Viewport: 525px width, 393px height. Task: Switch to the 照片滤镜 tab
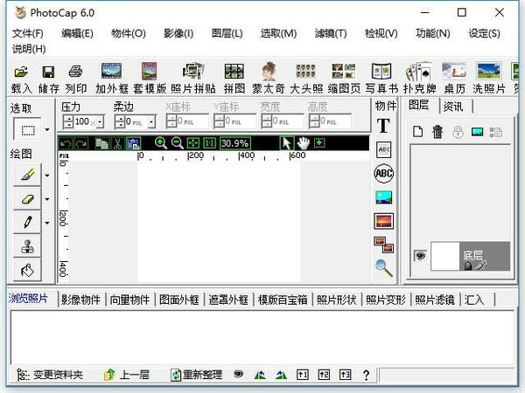(x=435, y=300)
